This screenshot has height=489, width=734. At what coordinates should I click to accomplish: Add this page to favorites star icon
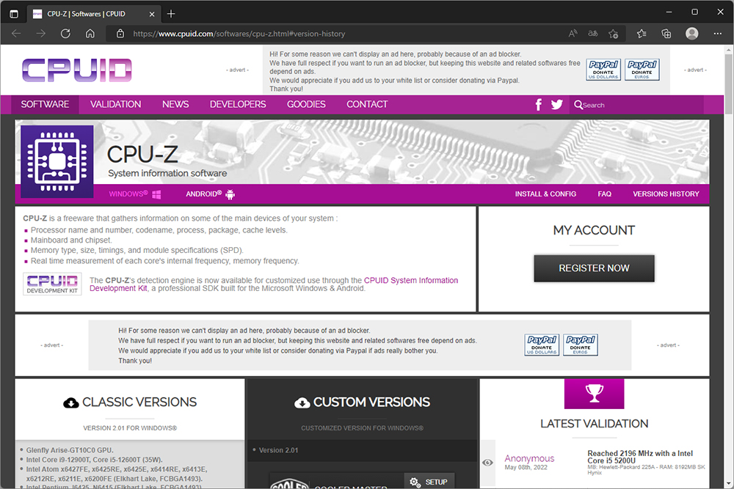tap(613, 34)
